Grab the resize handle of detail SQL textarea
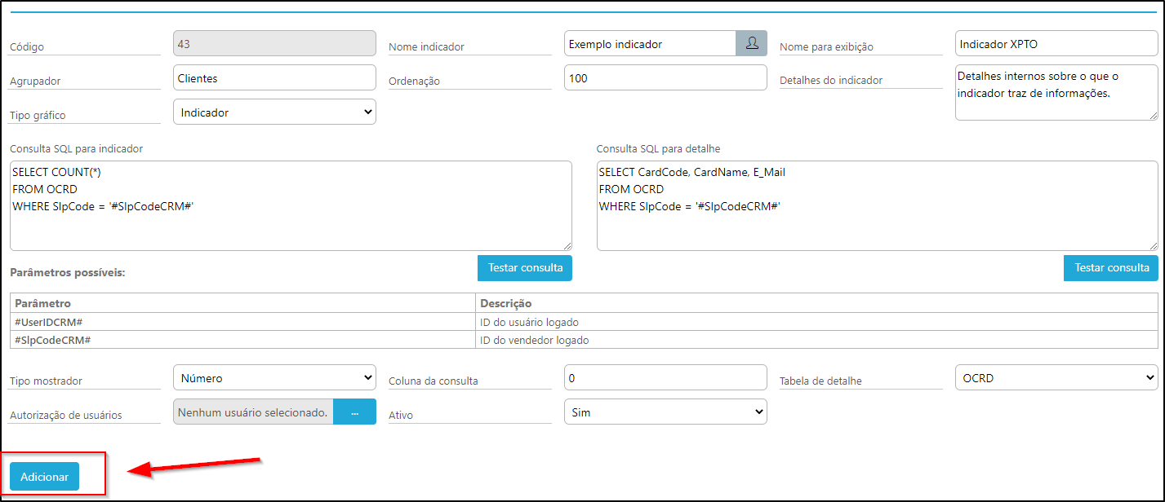 [x=1154, y=246]
